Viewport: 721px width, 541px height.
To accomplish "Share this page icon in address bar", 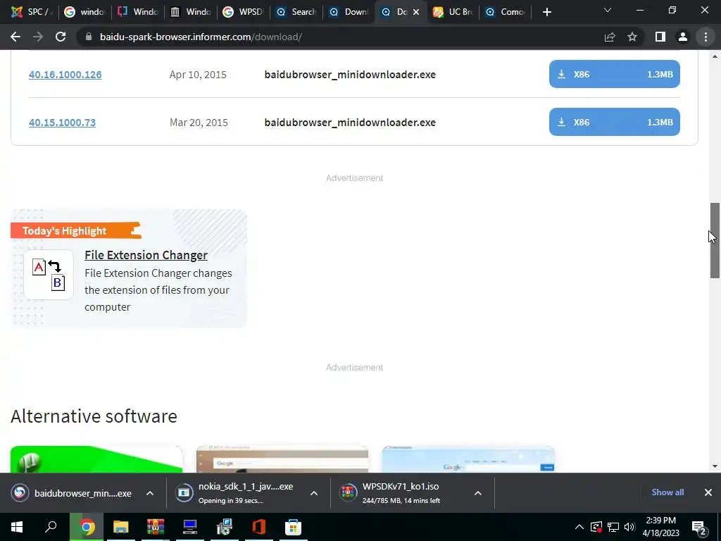I will pos(610,37).
